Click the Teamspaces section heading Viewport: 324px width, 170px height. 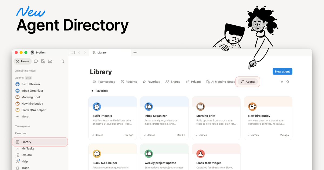click(23, 126)
